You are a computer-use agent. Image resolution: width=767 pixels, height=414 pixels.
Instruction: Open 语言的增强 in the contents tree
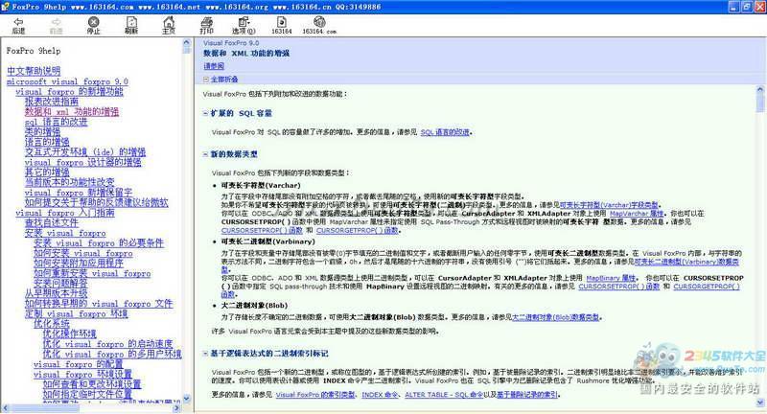[47, 142]
